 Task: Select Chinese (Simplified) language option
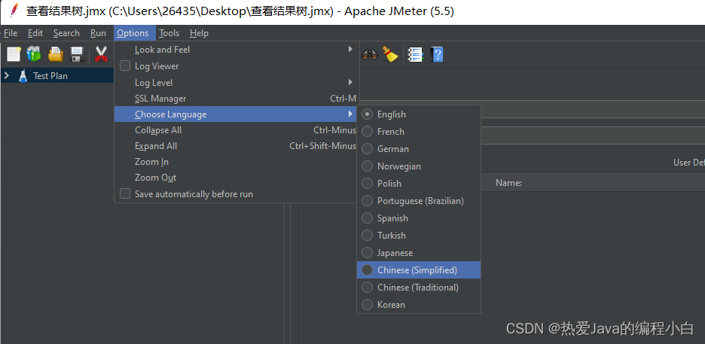coord(417,270)
